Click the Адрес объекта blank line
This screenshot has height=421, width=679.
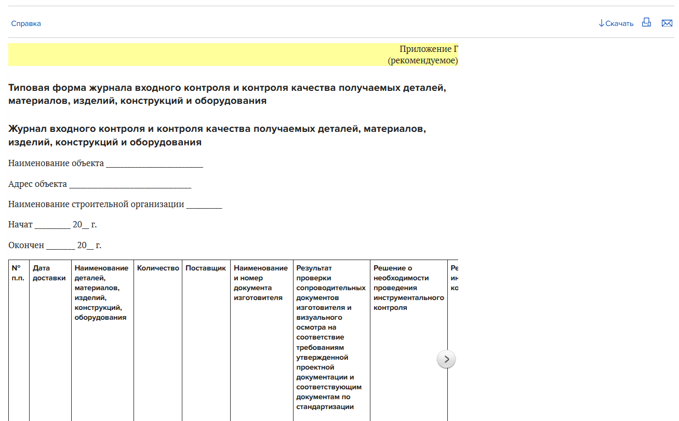point(130,184)
